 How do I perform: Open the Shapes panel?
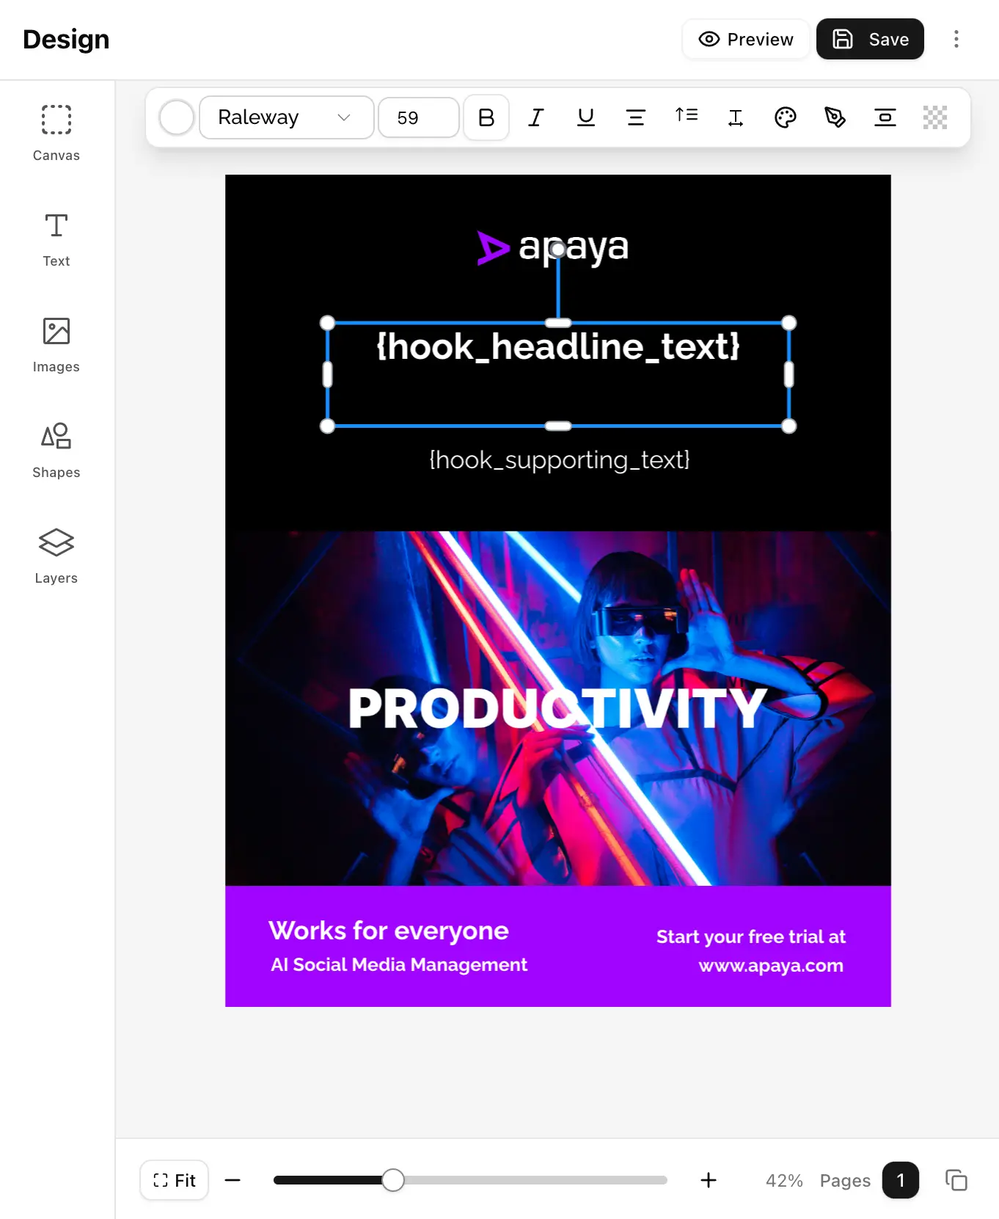pos(56,451)
